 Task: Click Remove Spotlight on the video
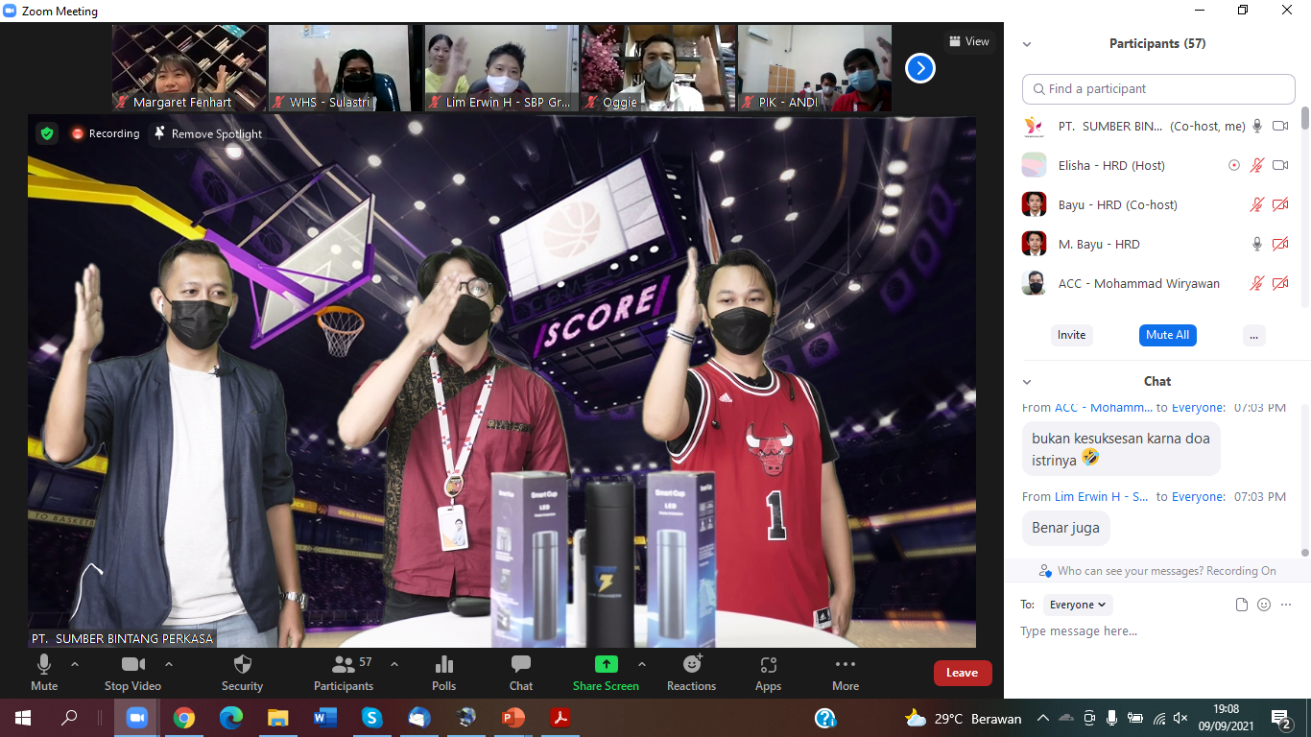(x=207, y=133)
